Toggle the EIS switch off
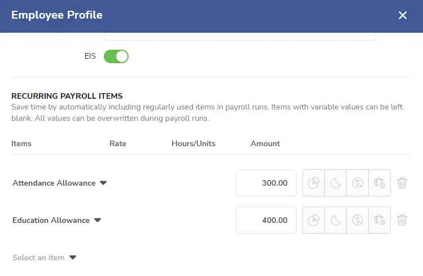423x276 pixels. [x=116, y=56]
